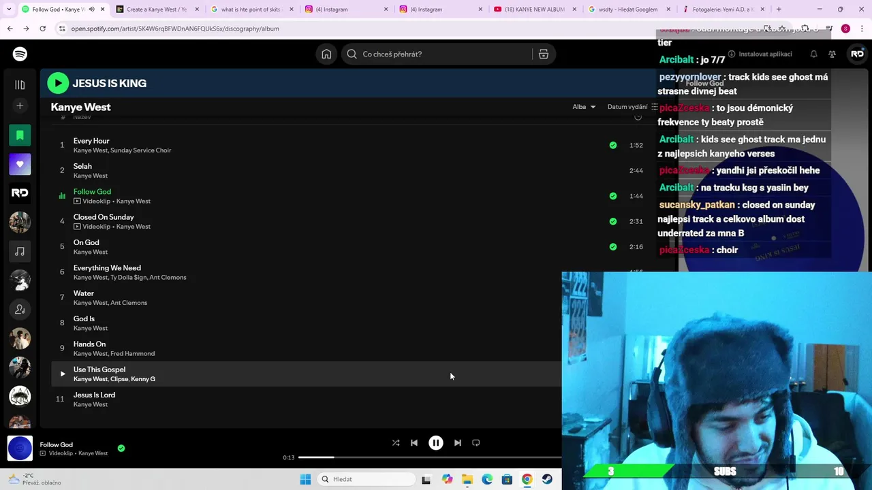
Task: Open the RD playlist tile in sidebar
Action: point(20,193)
